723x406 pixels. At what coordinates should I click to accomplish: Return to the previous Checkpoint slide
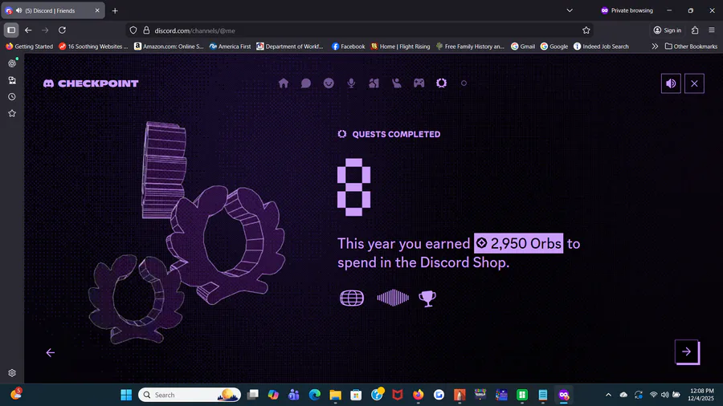pos(51,352)
